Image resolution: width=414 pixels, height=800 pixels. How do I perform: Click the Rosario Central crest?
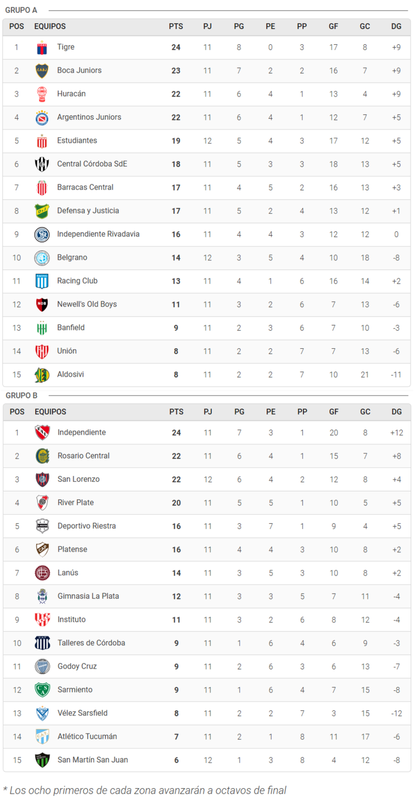click(43, 456)
